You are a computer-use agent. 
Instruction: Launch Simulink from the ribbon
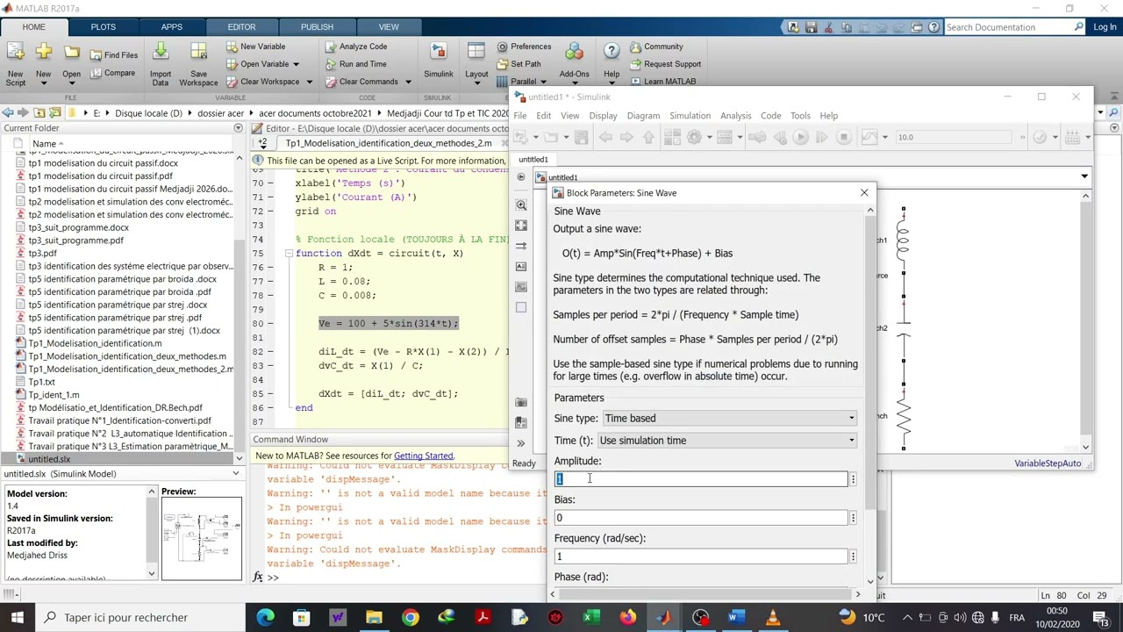tap(439, 61)
